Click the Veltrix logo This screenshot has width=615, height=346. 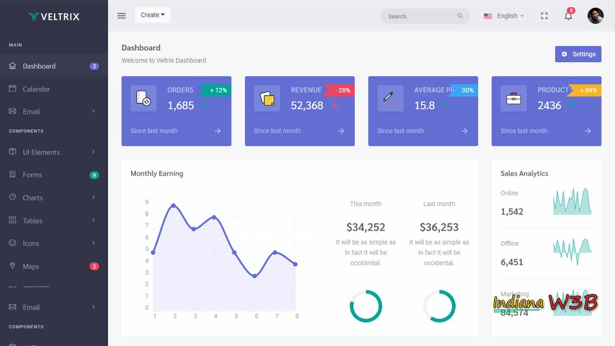54,17
